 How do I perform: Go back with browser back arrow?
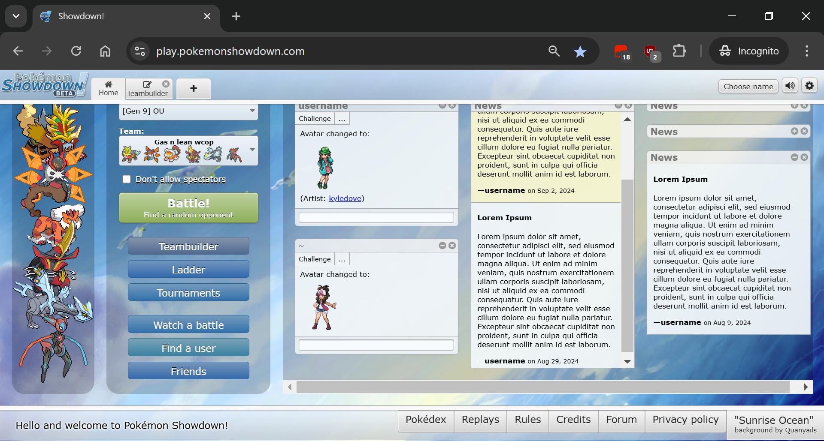pos(18,51)
